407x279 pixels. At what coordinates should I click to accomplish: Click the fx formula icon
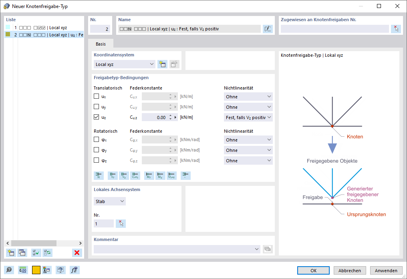(75, 270)
